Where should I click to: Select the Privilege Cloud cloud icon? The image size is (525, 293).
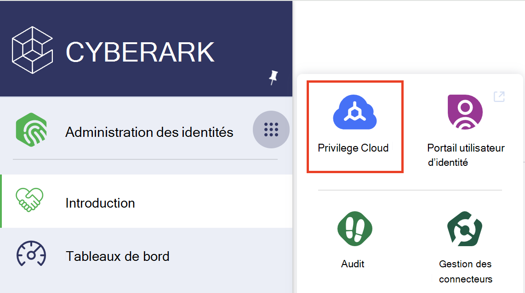tap(354, 112)
